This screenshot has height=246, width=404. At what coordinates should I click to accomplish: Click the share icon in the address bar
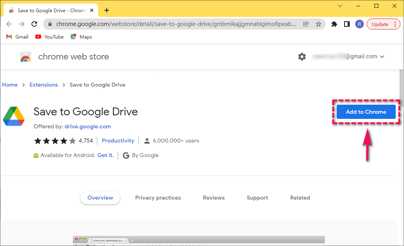click(x=306, y=24)
